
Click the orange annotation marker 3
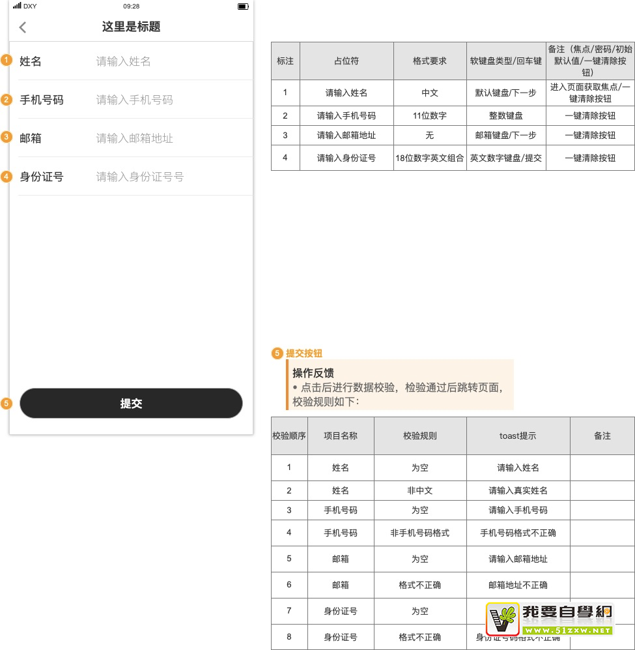(x=7, y=138)
